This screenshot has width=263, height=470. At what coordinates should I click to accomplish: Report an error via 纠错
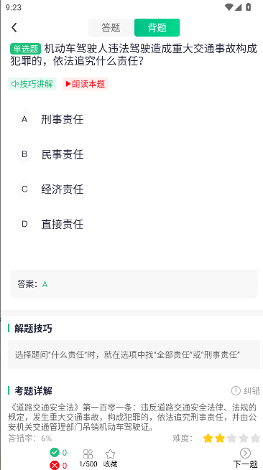pos(246,390)
